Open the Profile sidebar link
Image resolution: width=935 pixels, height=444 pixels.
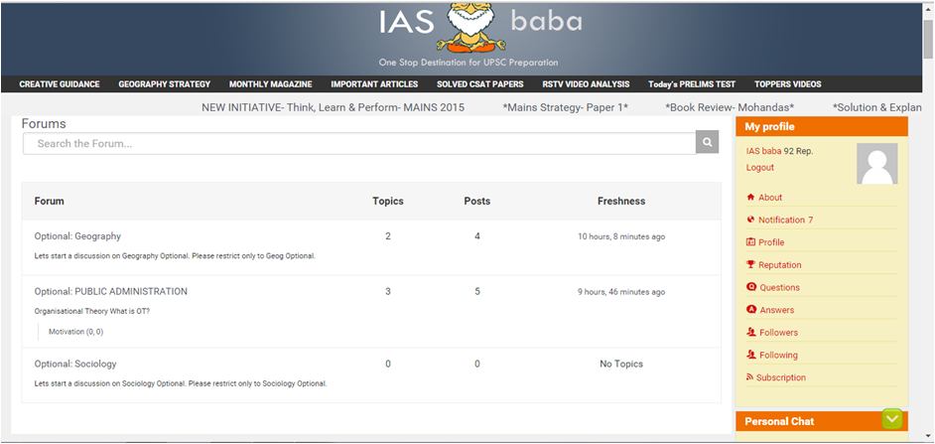(771, 243)
